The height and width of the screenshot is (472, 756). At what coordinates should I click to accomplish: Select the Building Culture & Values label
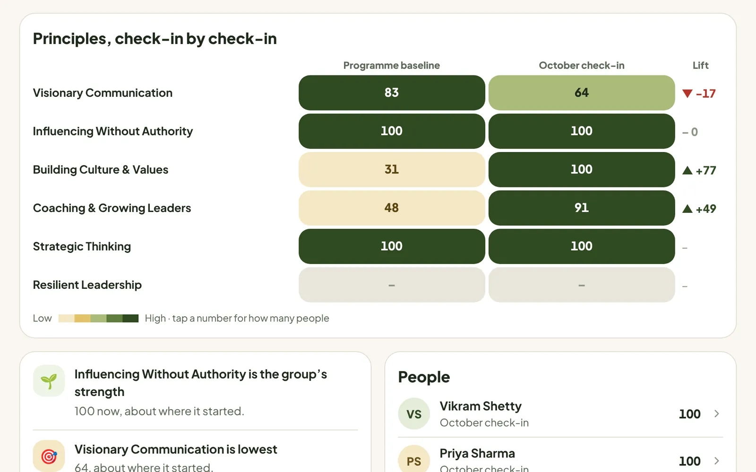tap(101, 169)
